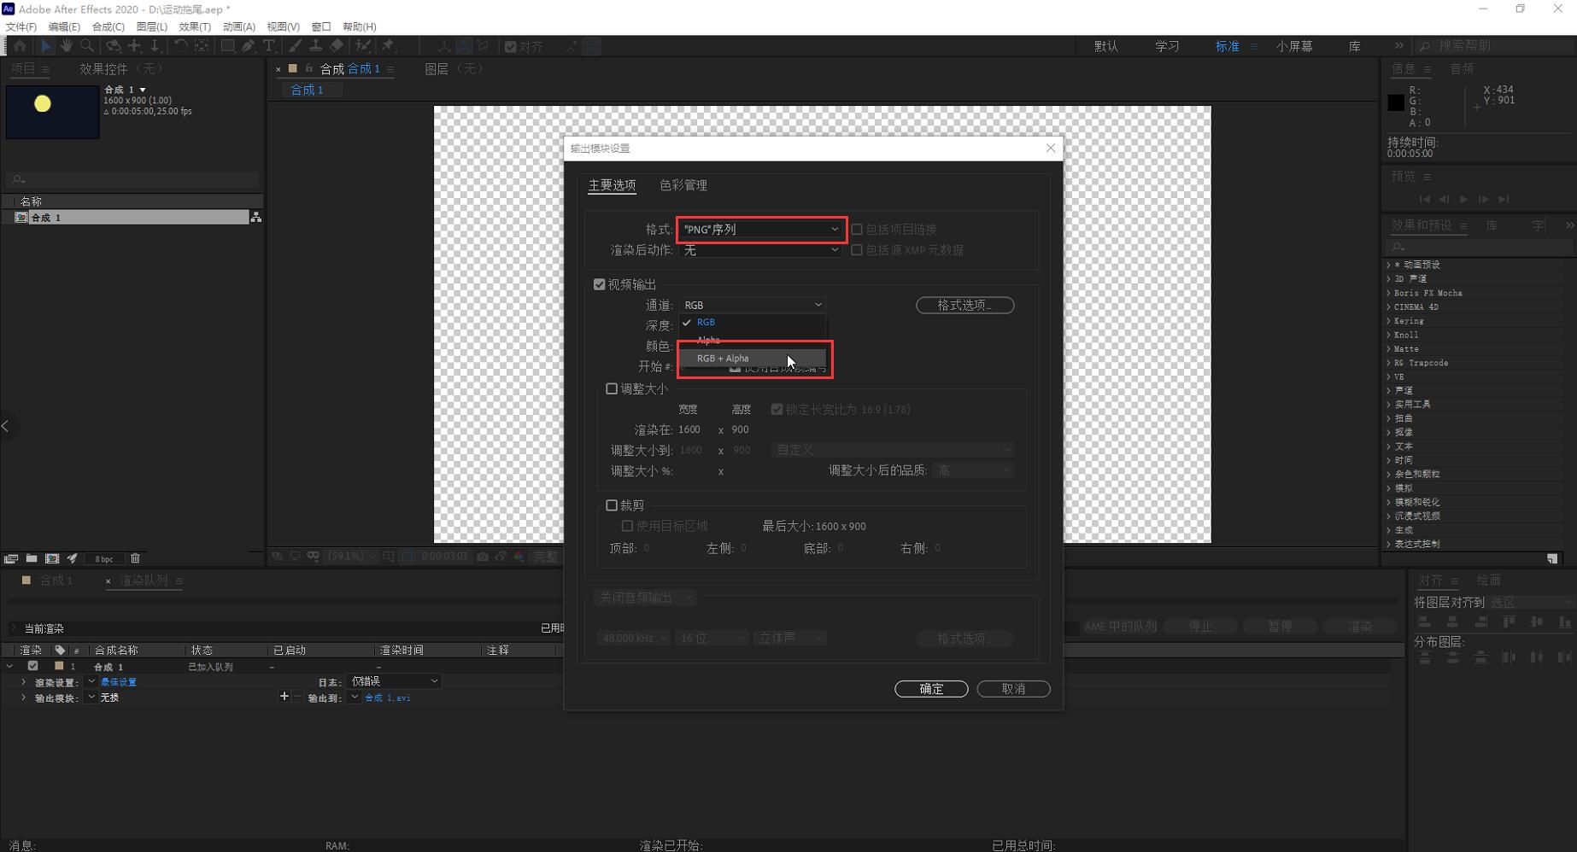
Task: Toggle 锁定长宽比 checkbox
Action: pos(777,409)
